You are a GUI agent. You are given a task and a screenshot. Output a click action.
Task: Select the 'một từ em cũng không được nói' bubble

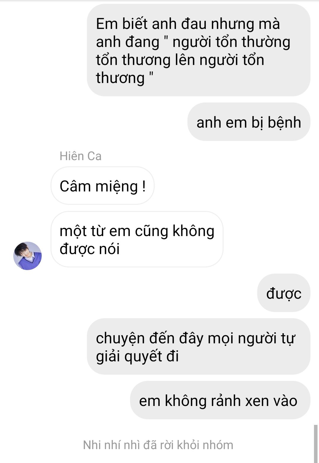click(x=137, y=239)
